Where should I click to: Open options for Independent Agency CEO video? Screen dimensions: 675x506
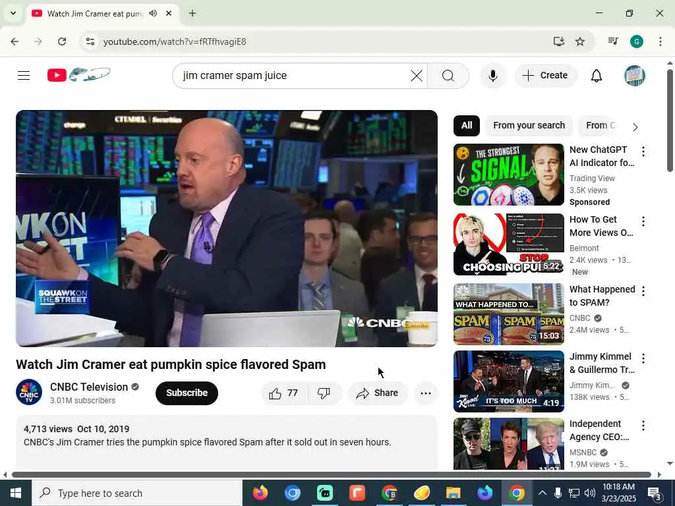643,426
